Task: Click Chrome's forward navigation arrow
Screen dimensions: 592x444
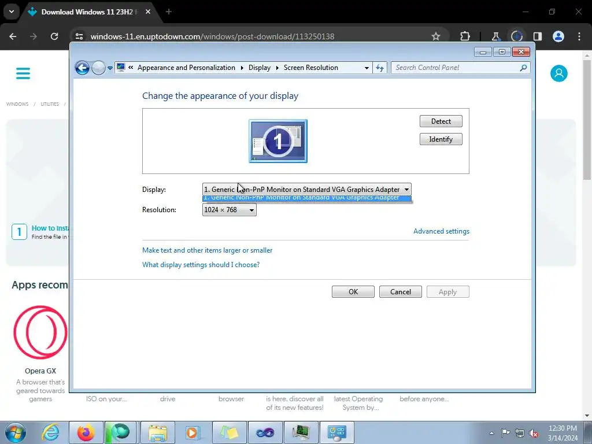Action: click(x=34, y=36)
